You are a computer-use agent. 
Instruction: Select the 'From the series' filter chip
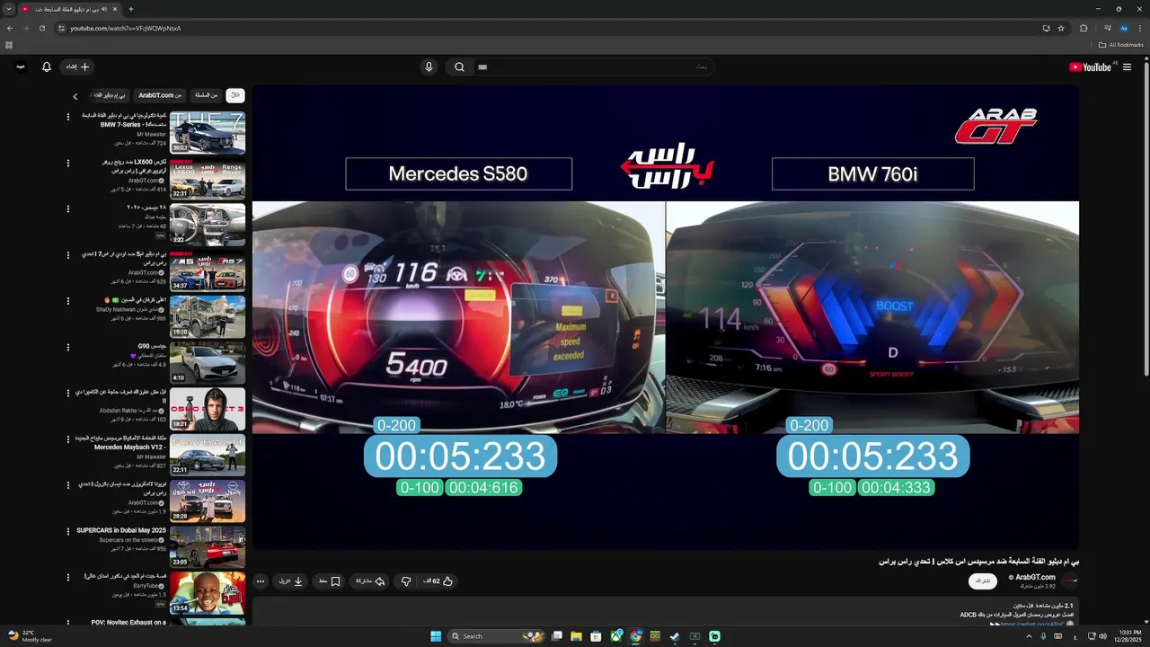[207, 95]
